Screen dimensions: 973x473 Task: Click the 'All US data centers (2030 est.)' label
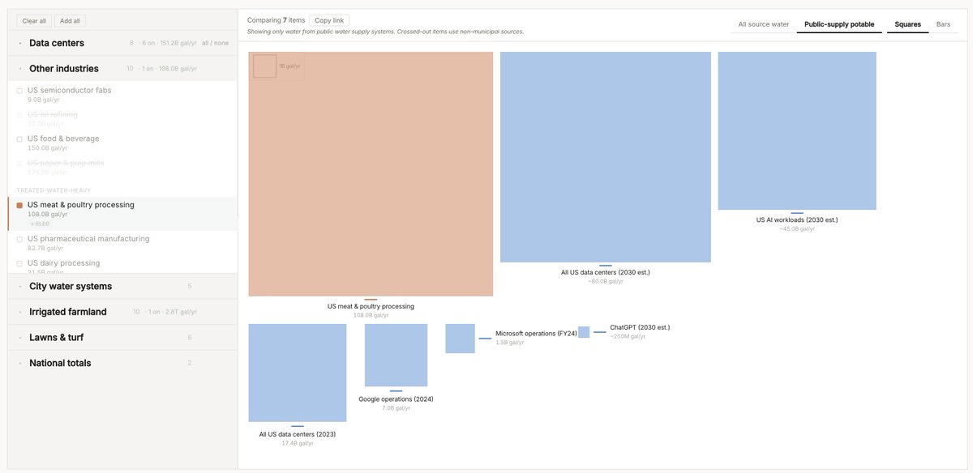coord(606,272)
